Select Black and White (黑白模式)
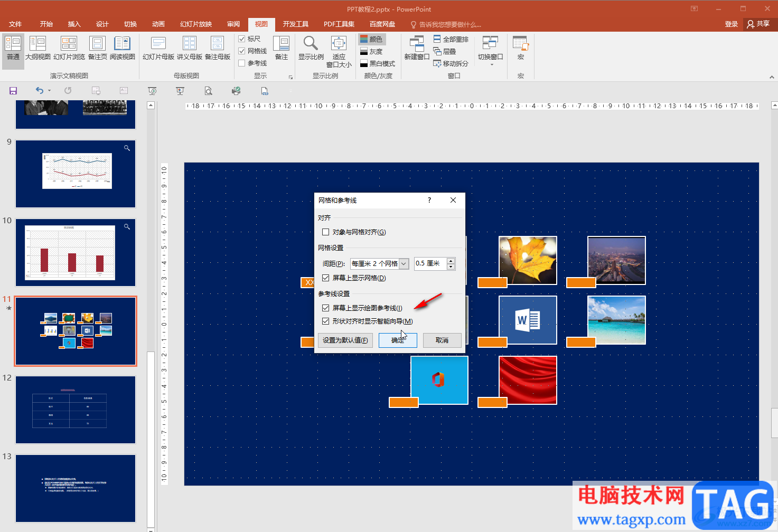 tap(378, 63)
